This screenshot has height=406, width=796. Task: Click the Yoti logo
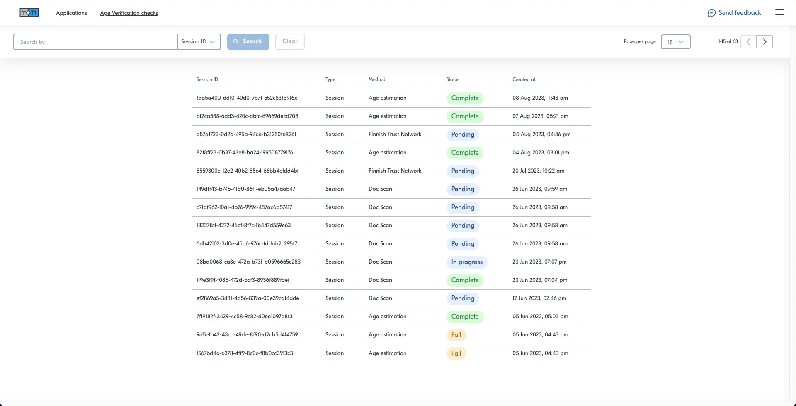pos(29,12)
